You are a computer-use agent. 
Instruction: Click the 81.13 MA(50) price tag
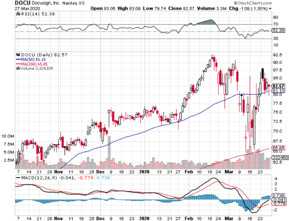[x=278, y=91]
